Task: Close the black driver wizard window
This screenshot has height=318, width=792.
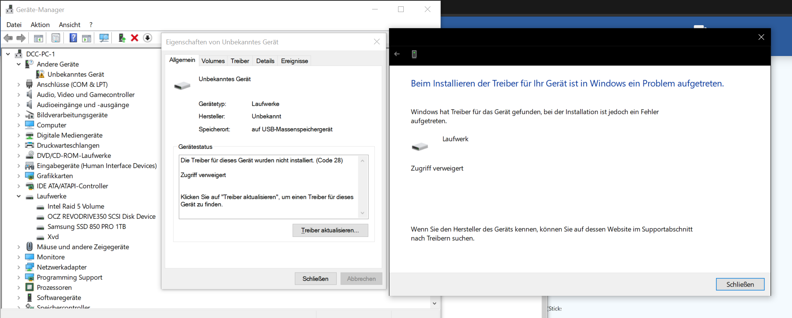Action: [x=761, y=37]
